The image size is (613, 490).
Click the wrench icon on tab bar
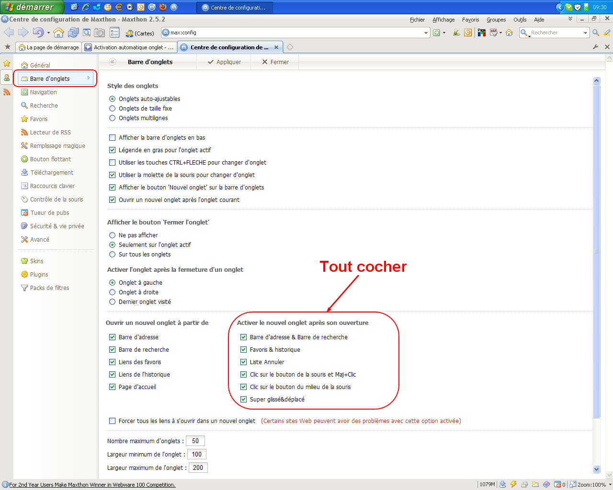point(596,47)
